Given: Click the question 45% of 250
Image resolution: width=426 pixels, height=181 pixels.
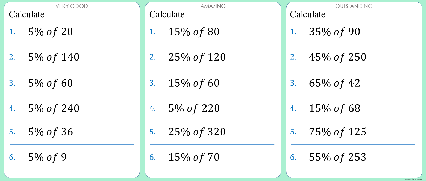Looking at the screenshot, I should [x=338, y=57].
